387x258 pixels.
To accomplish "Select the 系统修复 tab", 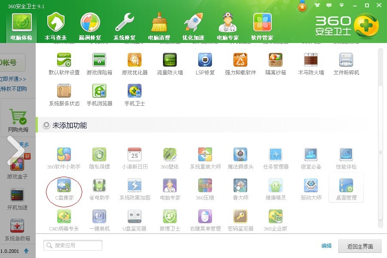I will click(x=125, y=27).
